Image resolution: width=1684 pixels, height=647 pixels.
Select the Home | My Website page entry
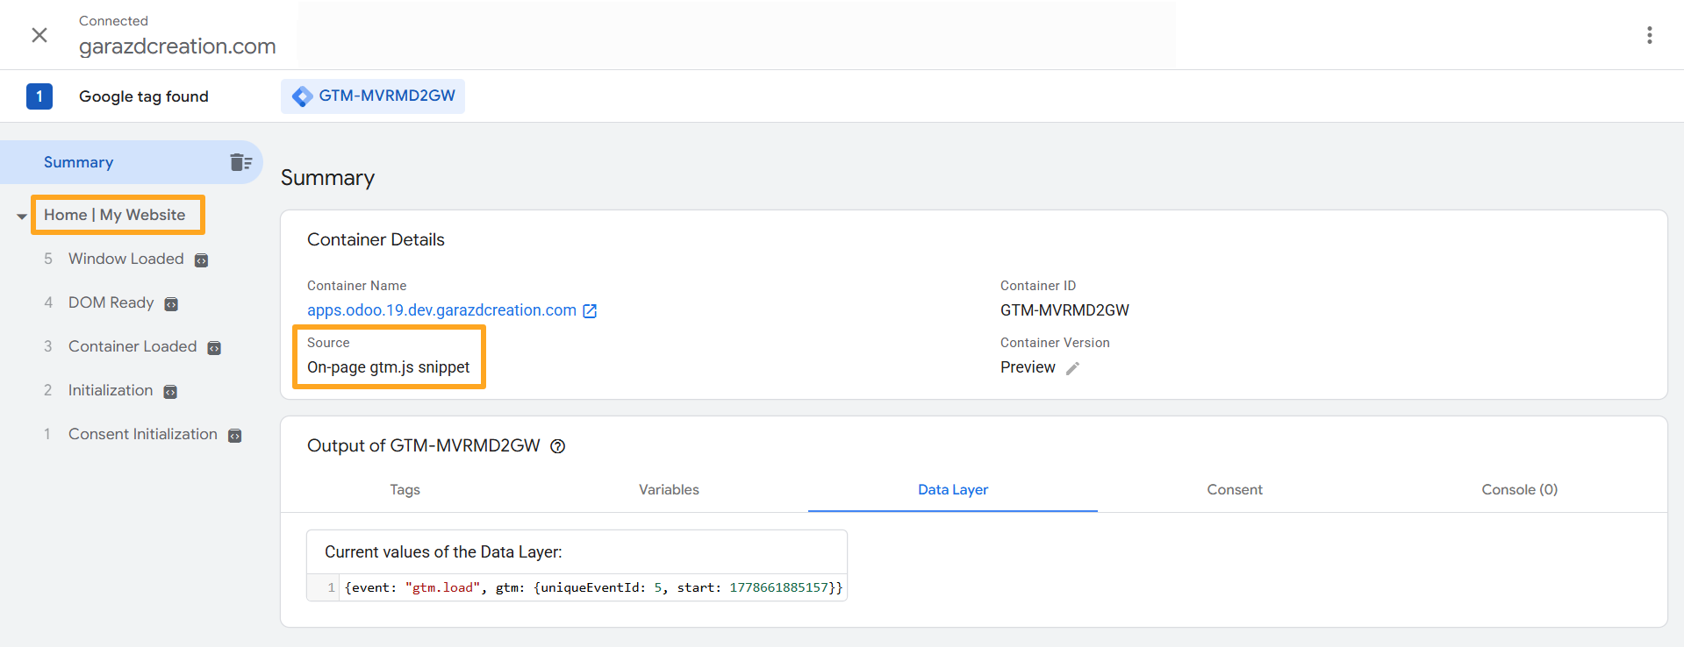tap(115, 215)
